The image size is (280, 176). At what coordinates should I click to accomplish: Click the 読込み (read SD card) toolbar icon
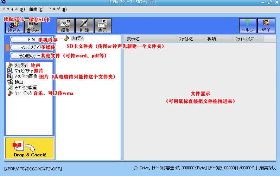(14, 26)
